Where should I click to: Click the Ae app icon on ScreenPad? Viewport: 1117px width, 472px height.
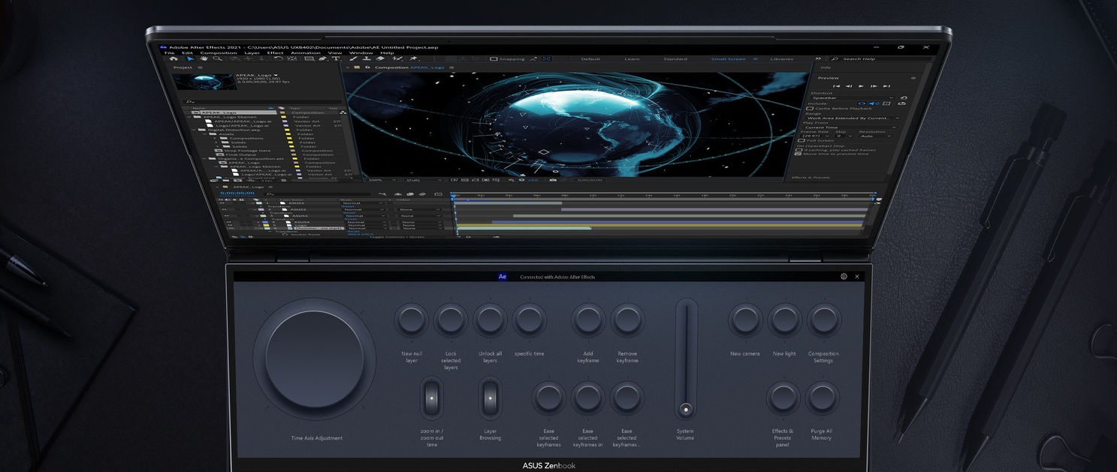click(503, 276)
